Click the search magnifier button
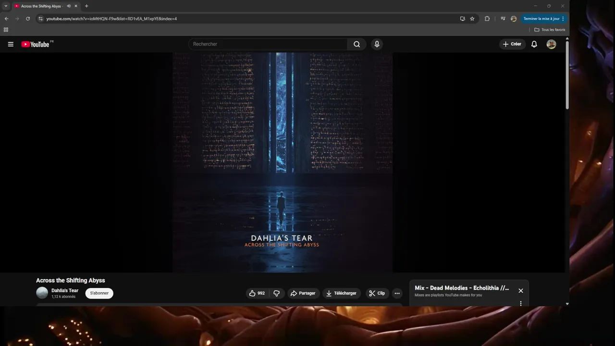The width and height of the screenshot is (615, 346). pyautogui.click(x=357, y=44)
